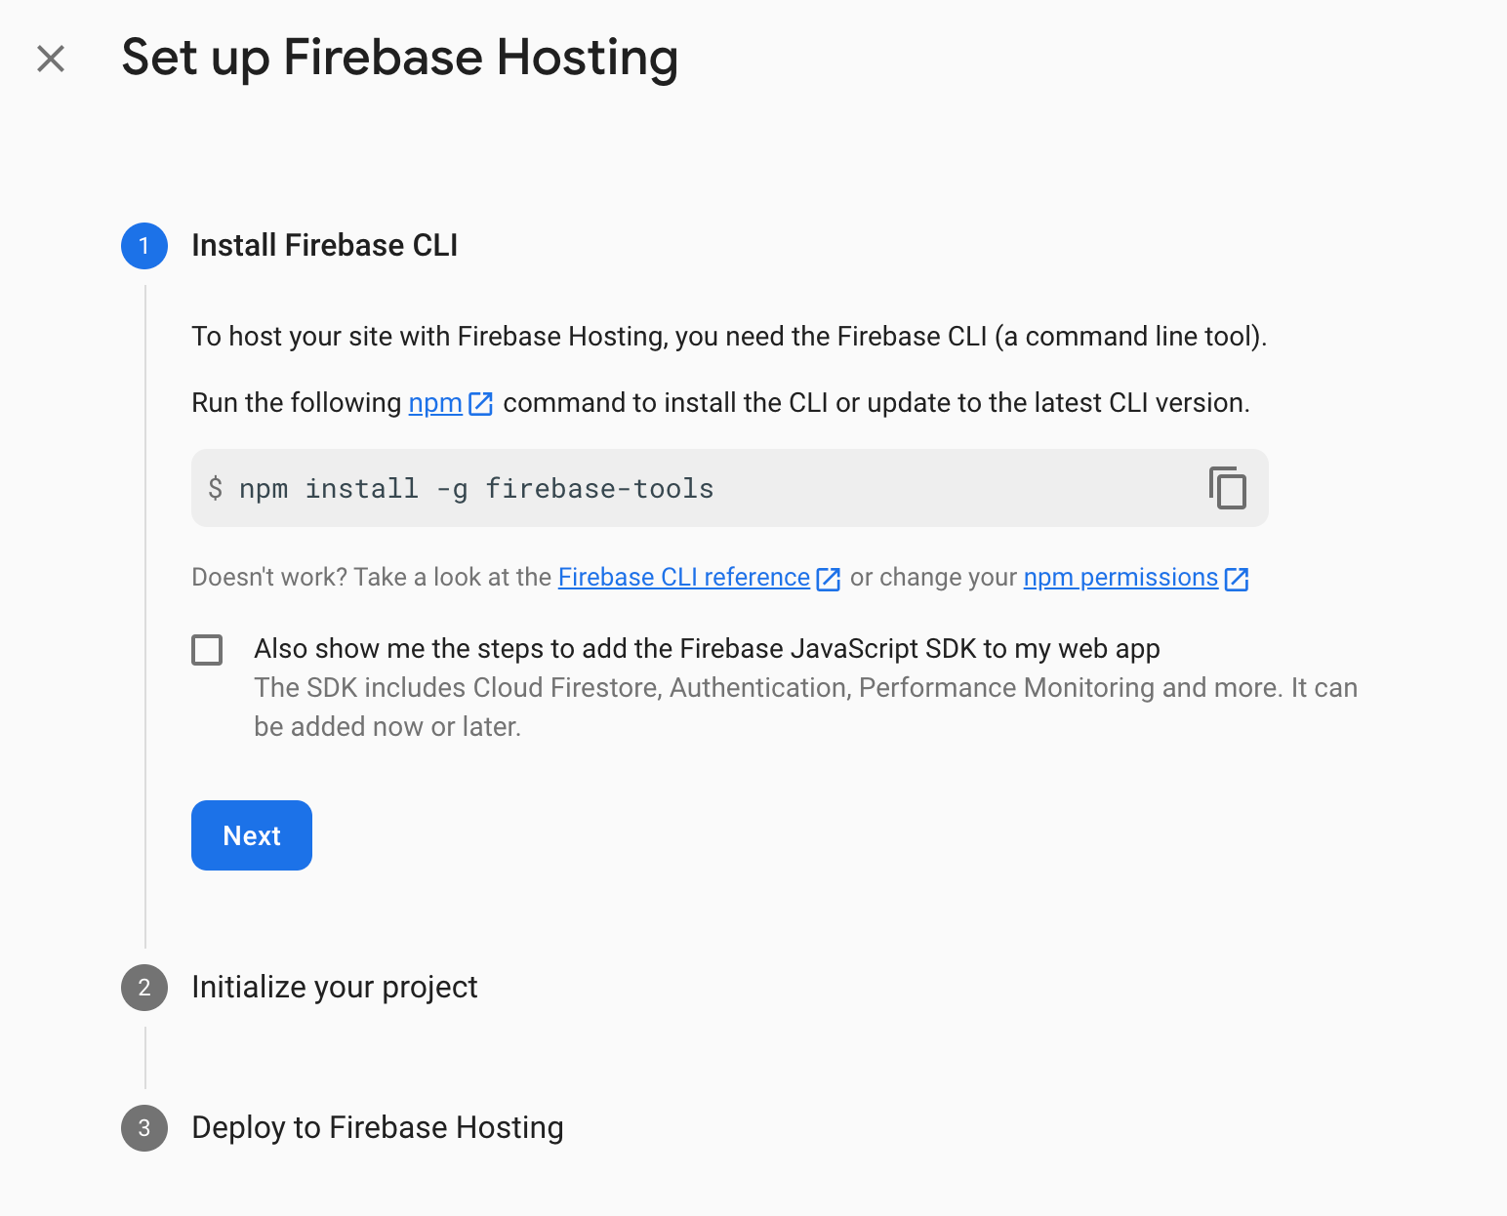Open the npm permissions link
Screen dimensions: 1507x1216
pyautogui.click(x=1120, y=578)
